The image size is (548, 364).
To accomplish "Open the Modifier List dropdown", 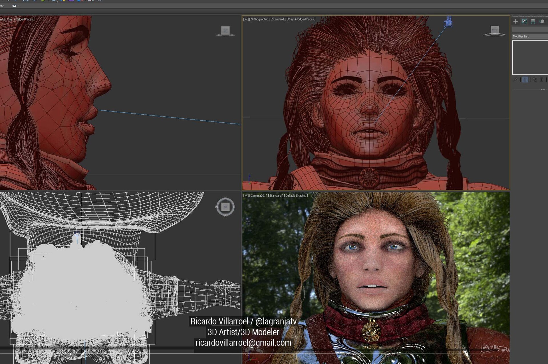I will (529, 37).
